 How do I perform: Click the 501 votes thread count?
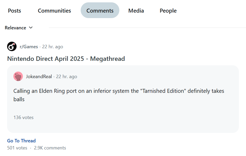(x=17, y=148)
